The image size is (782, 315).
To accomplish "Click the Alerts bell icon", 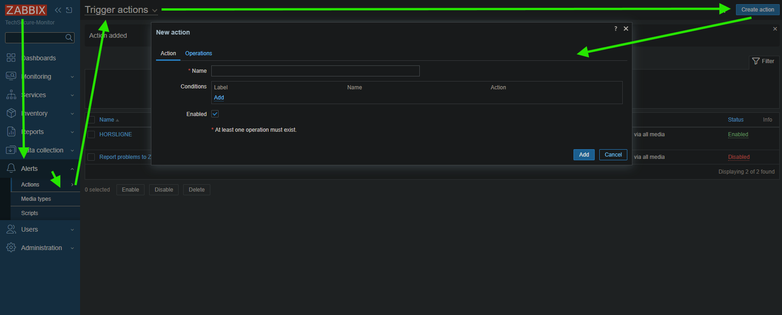I will coord(11,169).
